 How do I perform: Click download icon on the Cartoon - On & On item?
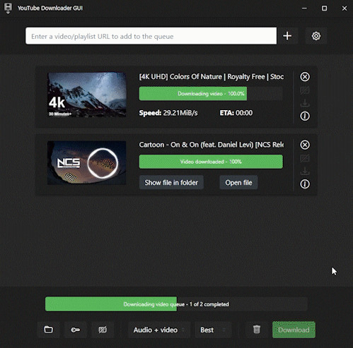click(305, 171)
